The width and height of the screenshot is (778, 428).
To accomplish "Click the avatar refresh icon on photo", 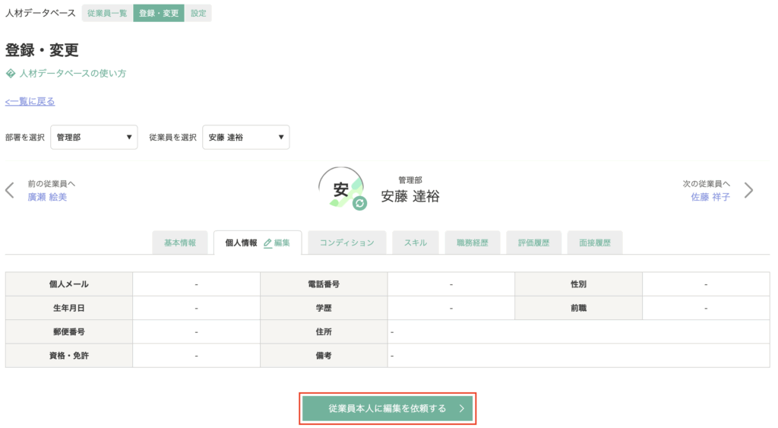I will pyautogui.click(x=359, y=203).
